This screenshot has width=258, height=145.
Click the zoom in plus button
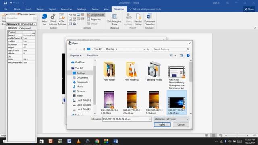click(248, 135)
